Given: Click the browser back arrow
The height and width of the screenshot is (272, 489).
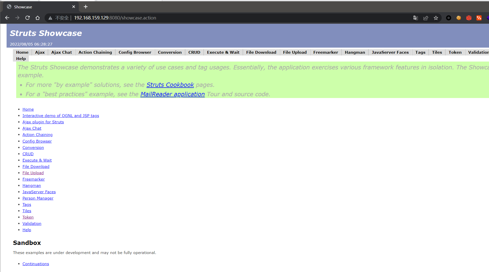Looking at the screenshot, I should click(x=7, y=18).
